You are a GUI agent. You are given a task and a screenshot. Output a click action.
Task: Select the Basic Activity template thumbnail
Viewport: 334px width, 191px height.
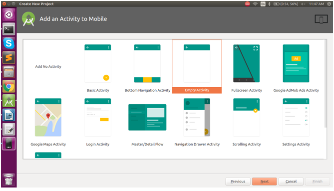[97, 63]
